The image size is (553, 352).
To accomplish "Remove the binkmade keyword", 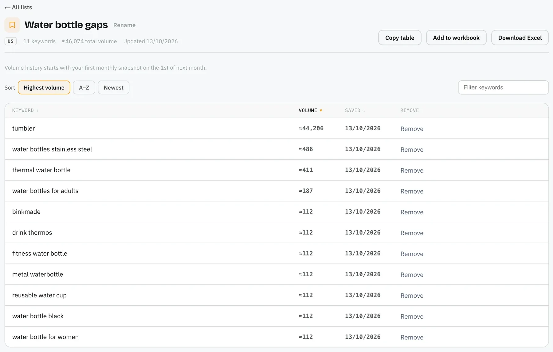I will (x=412, y=212).
